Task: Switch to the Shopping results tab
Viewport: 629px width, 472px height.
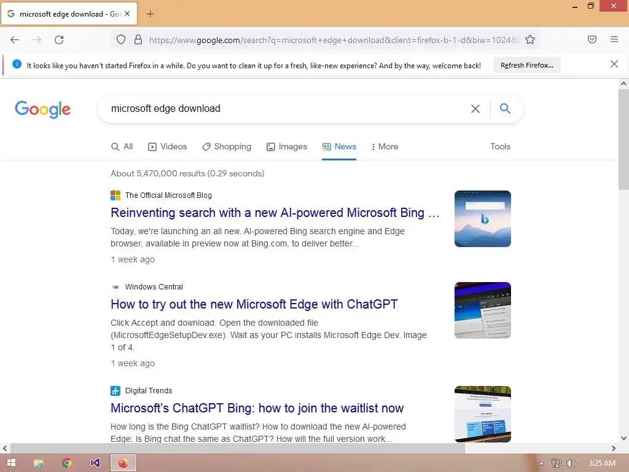Action: pos(227,147)
